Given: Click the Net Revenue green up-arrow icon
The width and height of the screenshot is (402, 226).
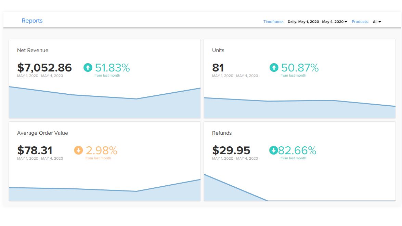Looking at the screenshot, I should (88, 68).
